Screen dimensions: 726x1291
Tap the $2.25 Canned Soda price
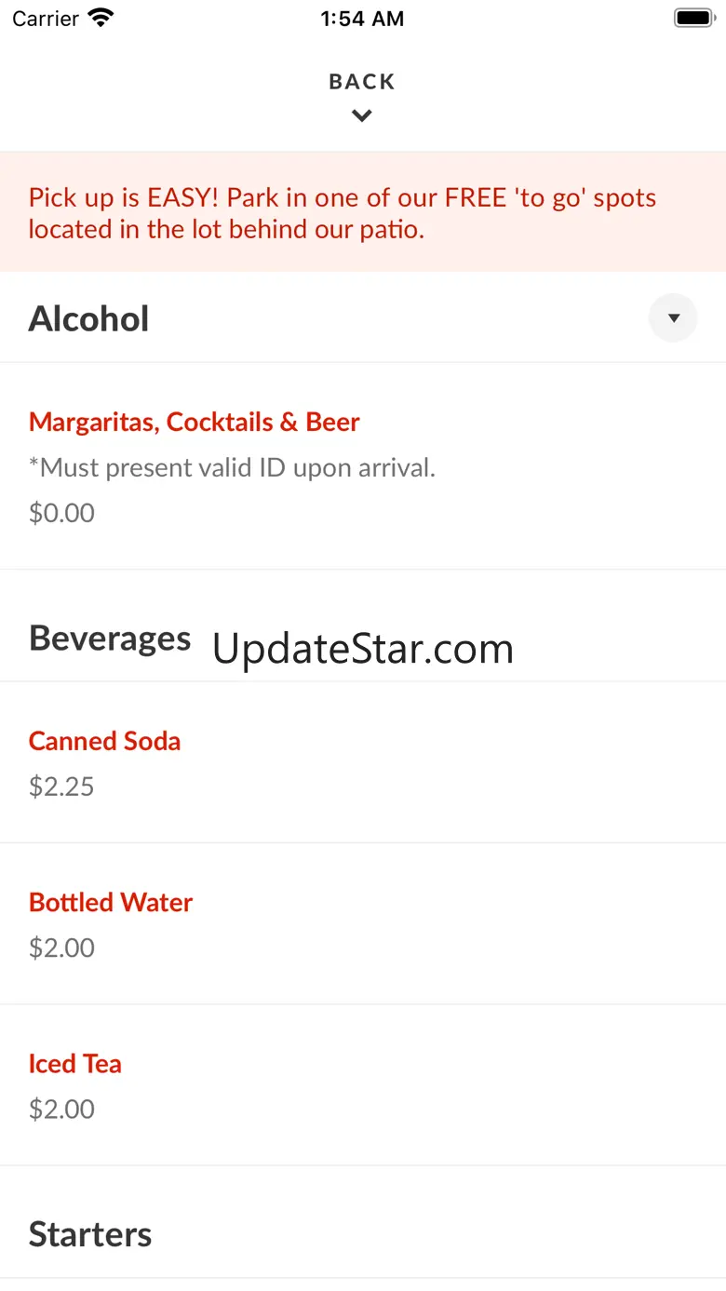pos(61,787)
